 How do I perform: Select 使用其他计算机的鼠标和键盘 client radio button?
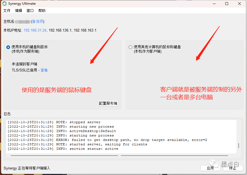(x=130, y=47)
